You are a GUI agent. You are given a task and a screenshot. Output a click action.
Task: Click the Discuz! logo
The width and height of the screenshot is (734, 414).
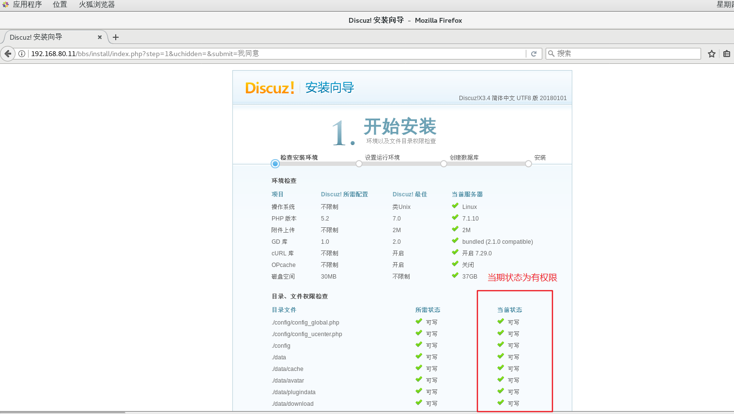(270, 88)
